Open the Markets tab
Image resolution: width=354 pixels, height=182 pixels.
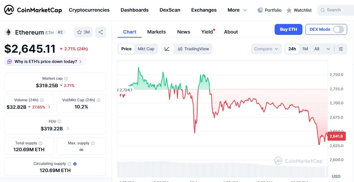point(156,32)
